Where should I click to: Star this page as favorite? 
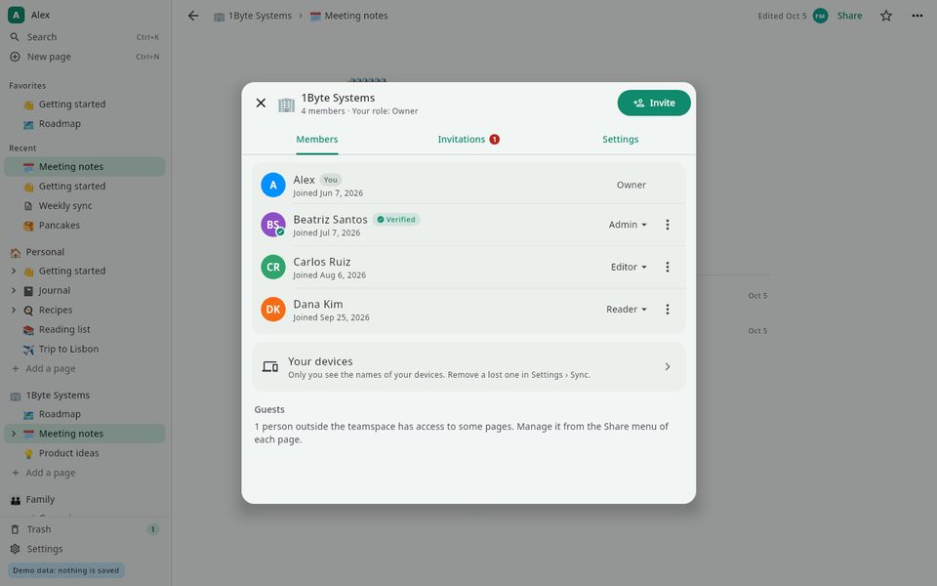coord(886,17)
